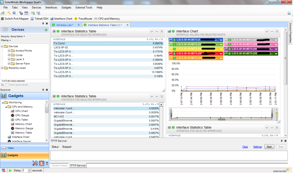Launch Interface Chart from the tools bar
Screen dimensions: 293x173
click(61, 19)
